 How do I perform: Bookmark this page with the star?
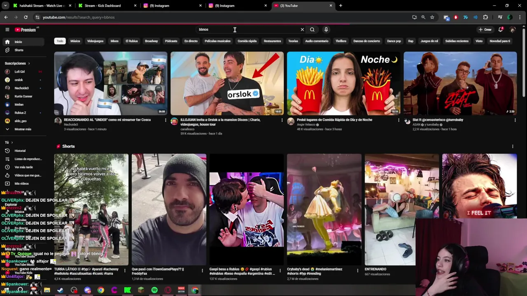tap(432, 17)
